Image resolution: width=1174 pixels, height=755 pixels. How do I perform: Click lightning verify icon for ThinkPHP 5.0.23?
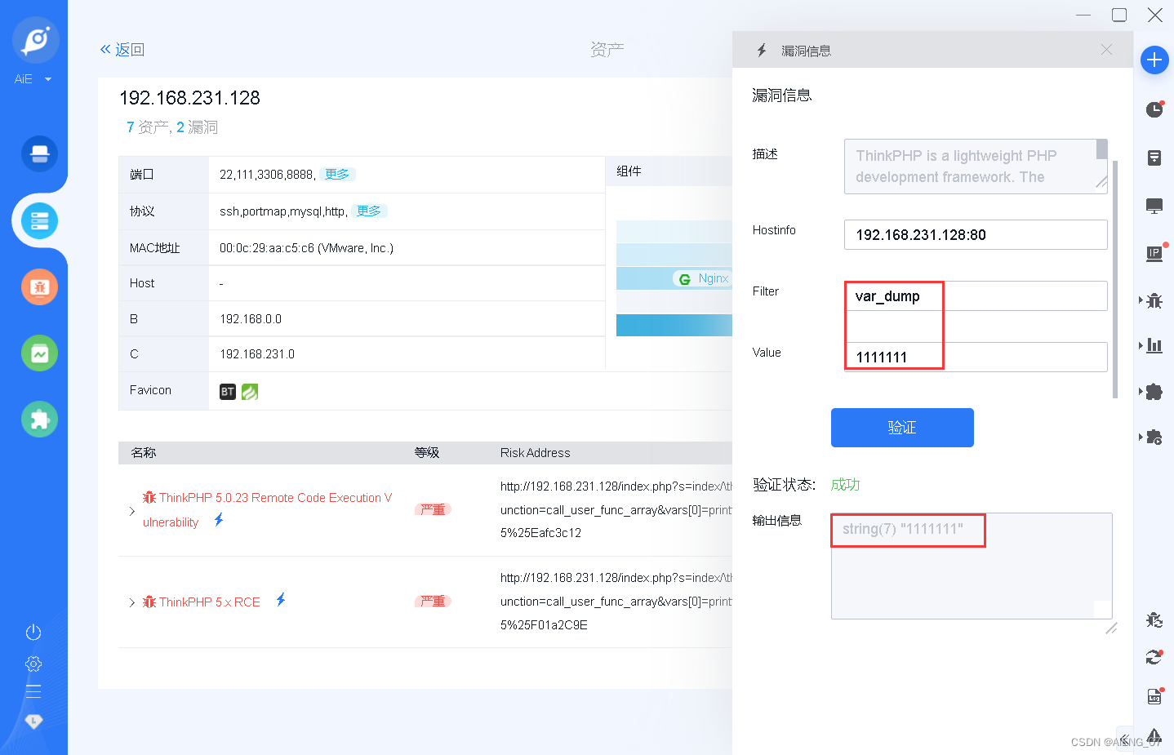(219, 520)
